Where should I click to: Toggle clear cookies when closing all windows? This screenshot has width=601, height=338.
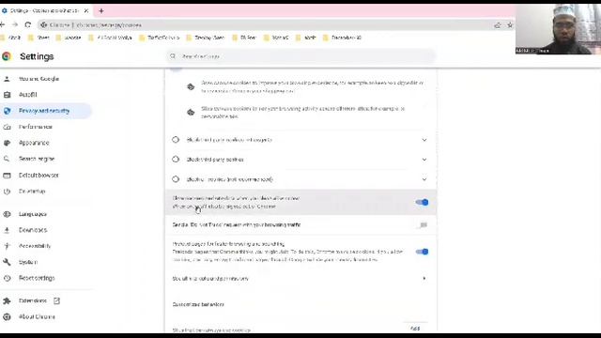point(422,203)
